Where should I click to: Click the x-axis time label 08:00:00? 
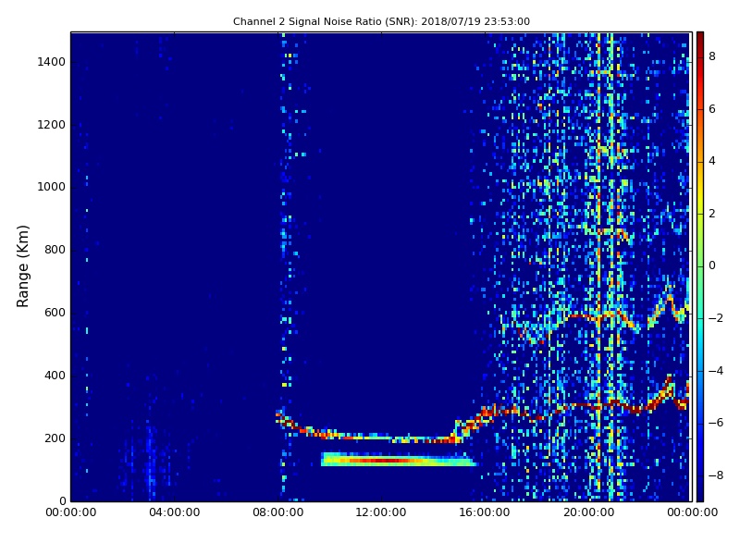point(278,512)
